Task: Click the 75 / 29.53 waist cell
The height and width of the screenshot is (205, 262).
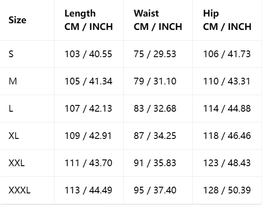Action: pos(155,54)
